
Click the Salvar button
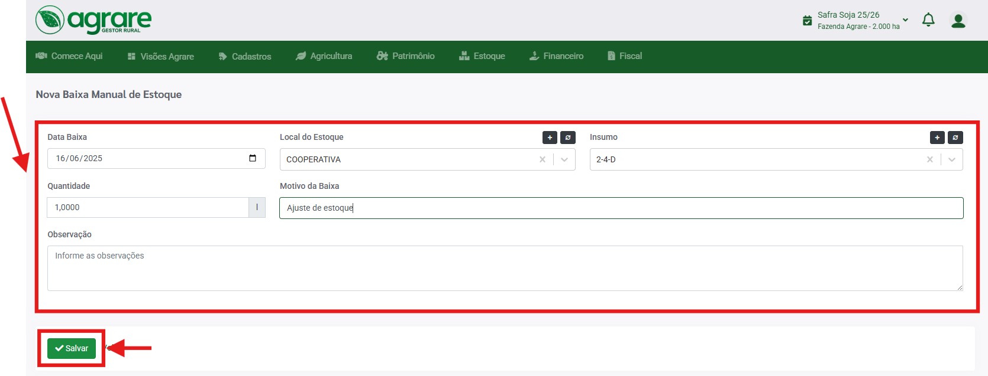point(72,348)
